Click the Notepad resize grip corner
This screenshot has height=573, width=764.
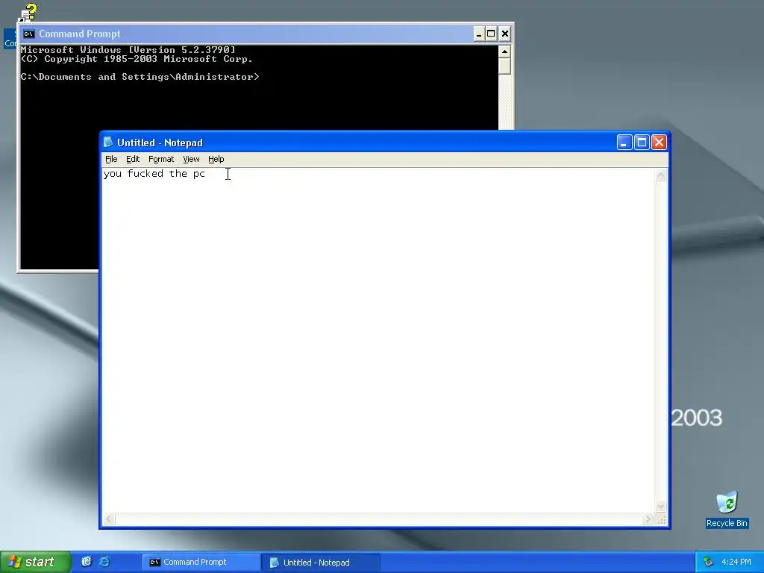[661, 519]
